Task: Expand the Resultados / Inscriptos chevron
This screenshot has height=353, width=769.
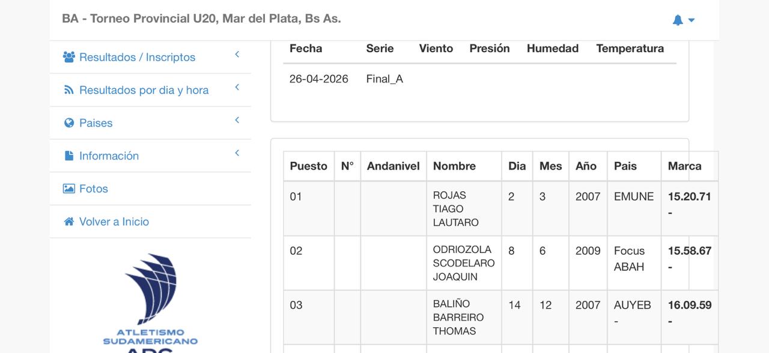Action: pyautogui.click(x=237, y=55)
